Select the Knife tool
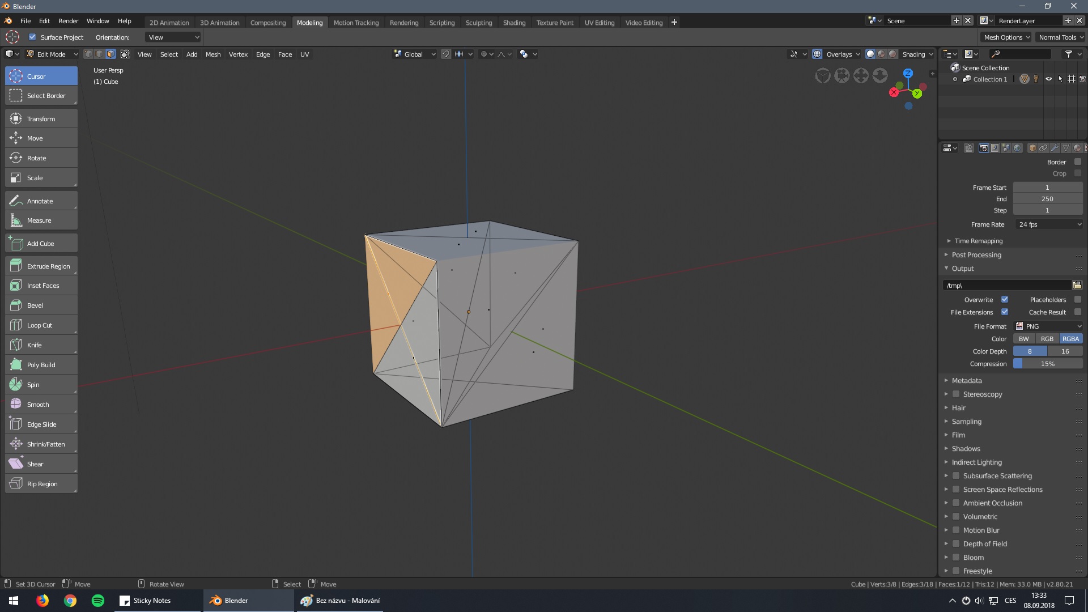The image size is (1088, 612). tap(41, 345)
